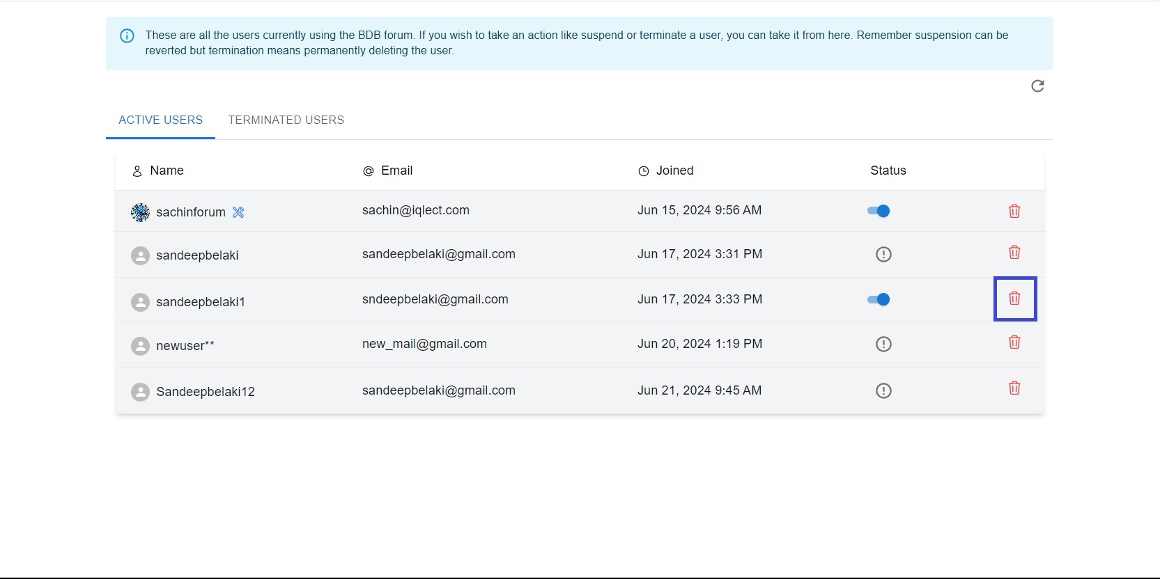Select username sandeepbelaki1

pos(201,302)
